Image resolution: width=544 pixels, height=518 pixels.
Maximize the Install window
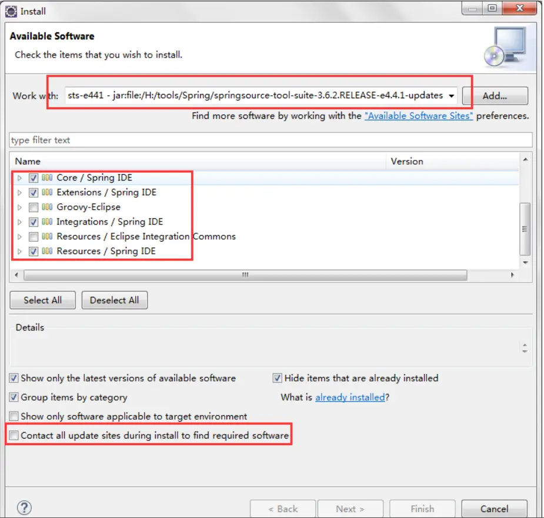tap(492, 8)
